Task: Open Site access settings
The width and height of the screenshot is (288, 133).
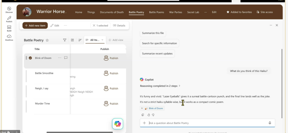Action: click(265, 12)
